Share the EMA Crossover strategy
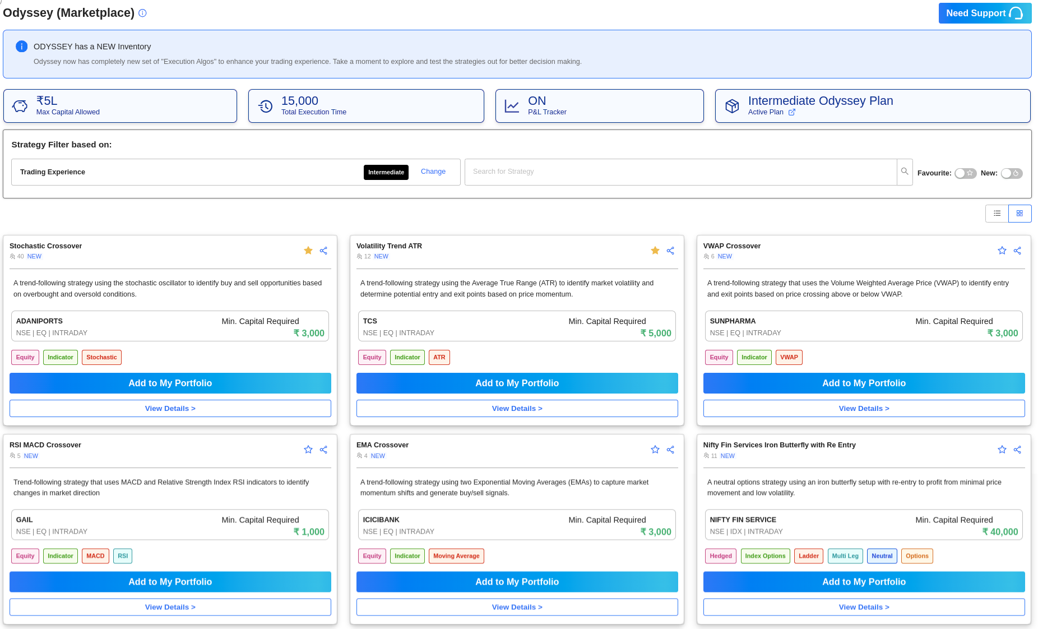 (x=670, y=450)
